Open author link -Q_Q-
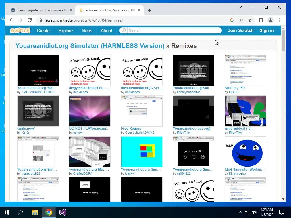This screenshot has width=291, height=218. coord(26,133)
